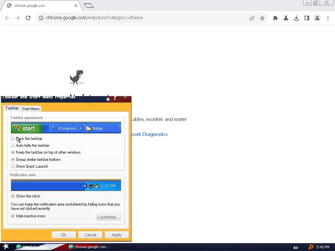Image resolution: width=335 pixels, height=251 pixels.
Task: Open Chrome Labs flask icon
Action: [x=286, y=18]
